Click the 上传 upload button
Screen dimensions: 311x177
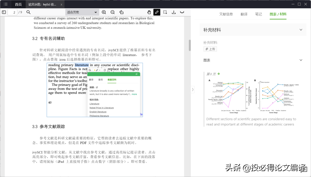pos(210,49)
